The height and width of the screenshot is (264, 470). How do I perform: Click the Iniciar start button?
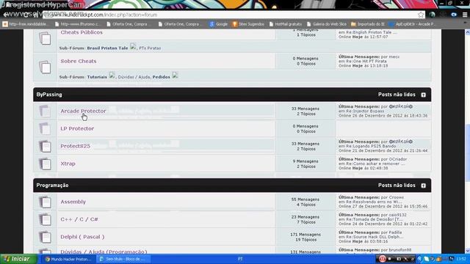pyautogui.click(x=18, y=259)
